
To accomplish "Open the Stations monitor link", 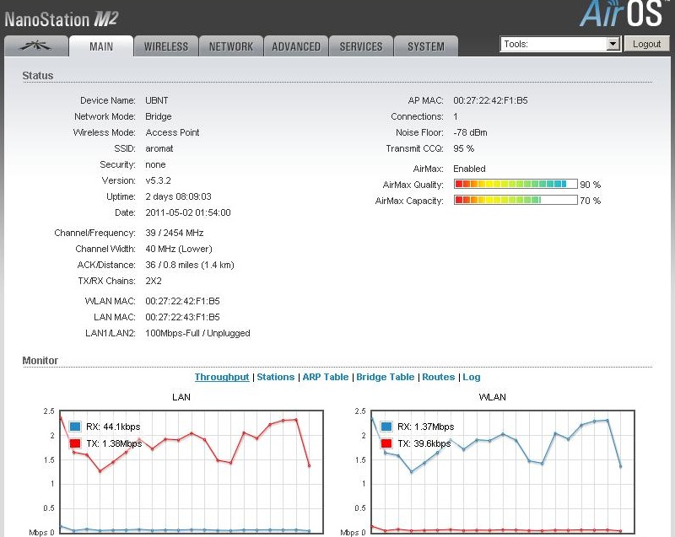I will point(276,377).
